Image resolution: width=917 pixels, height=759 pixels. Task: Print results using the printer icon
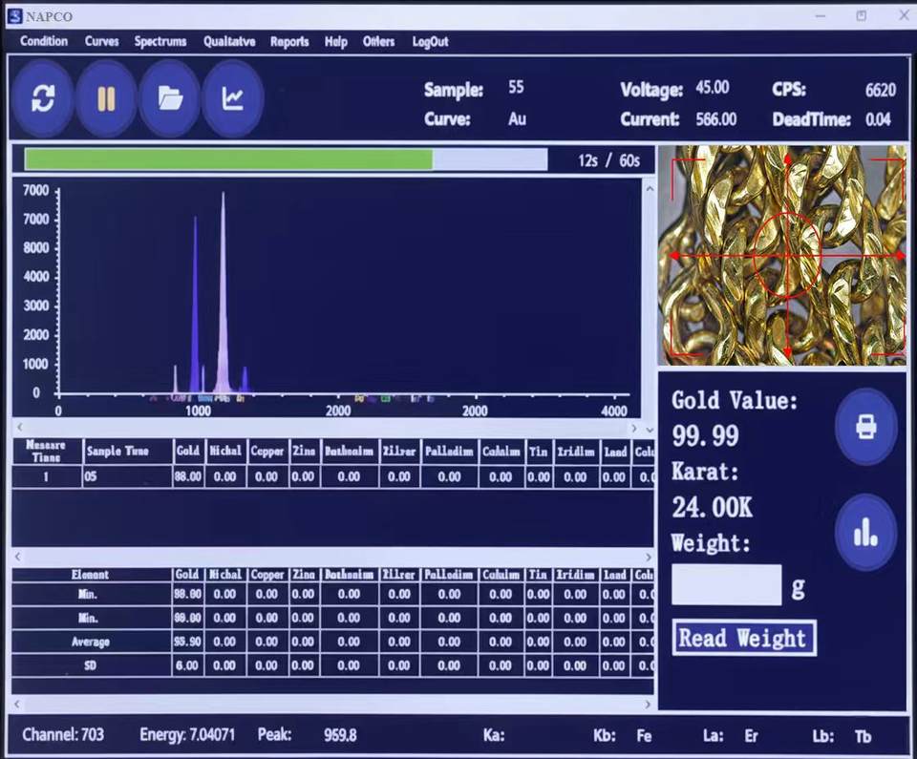click(865, 427)
